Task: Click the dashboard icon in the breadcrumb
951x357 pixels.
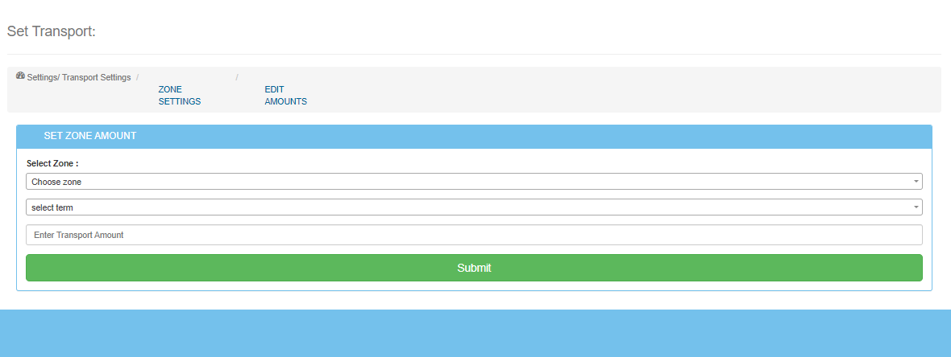Action: click(20, 76)
